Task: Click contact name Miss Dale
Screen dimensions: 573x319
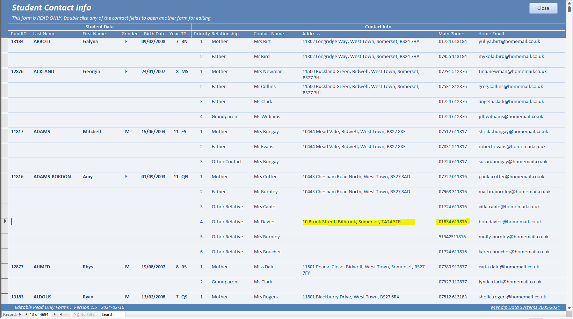Action: (x=264, y=267)
